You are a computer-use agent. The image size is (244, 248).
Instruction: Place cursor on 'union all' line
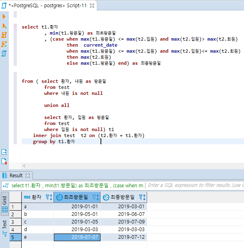pyautogui.click(x=57, y=105)
